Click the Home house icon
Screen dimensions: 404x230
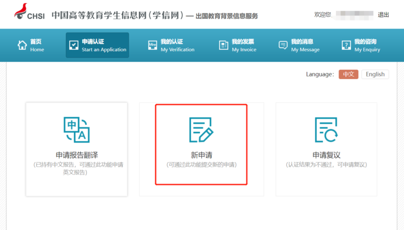[22, 45]
